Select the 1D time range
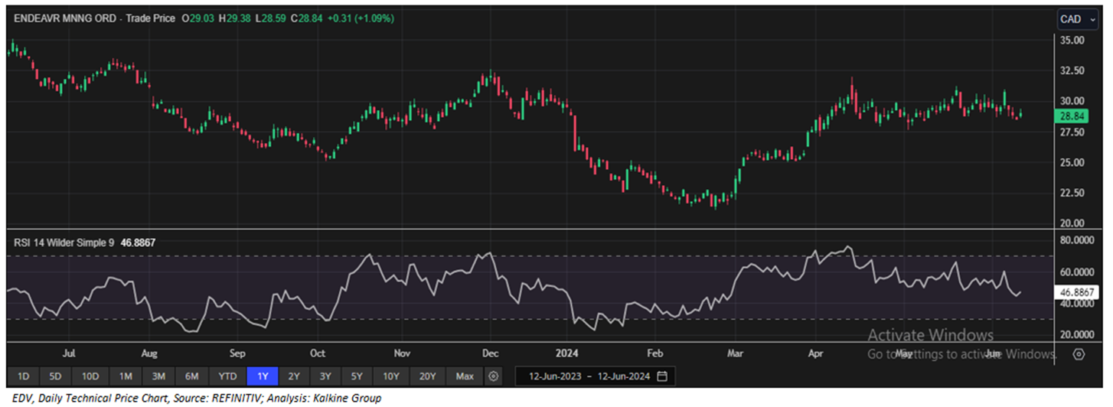Image resolution: width=1113 pixels, height=407 pixels. click(x=23, y=376)
